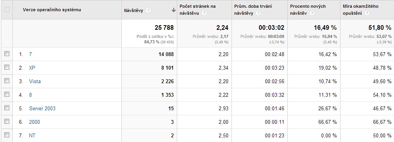Sort by Míra okamžitého opuštění header

[361, 10]
